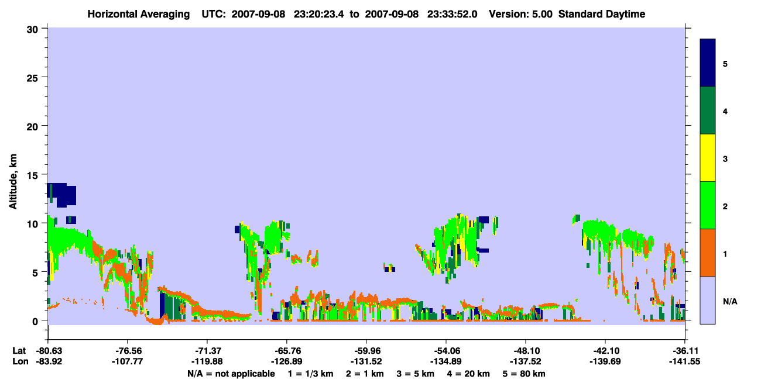Click the 'Standard Daytime' text in title
The image size is (761, 390).
(x=602, y=14)
